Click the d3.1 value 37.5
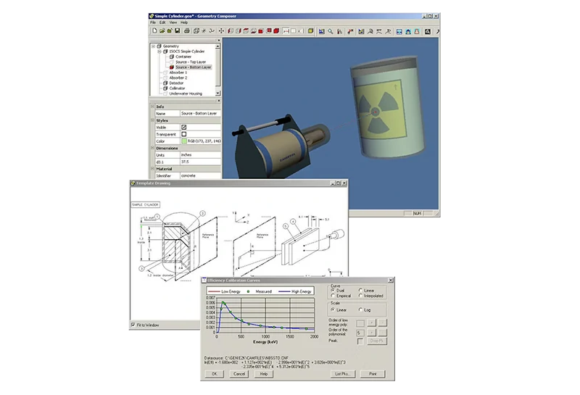 pos(200,162)
